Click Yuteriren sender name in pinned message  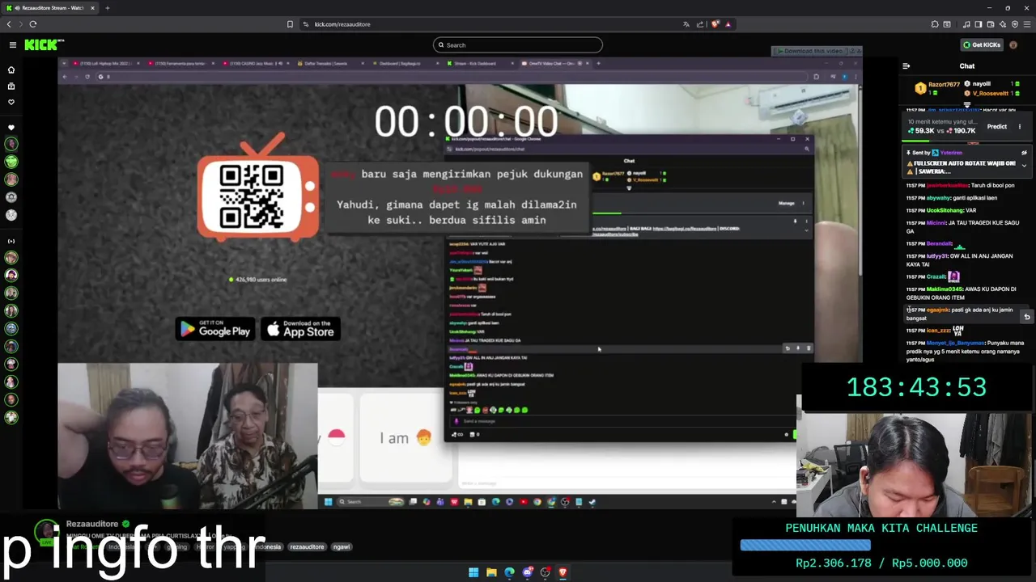coord(951,153)
